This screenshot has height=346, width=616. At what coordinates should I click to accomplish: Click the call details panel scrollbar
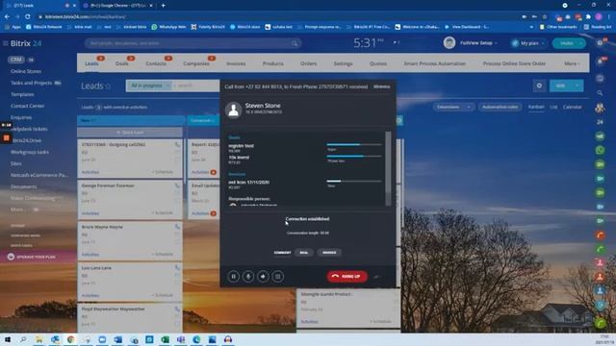click(x=388, y=168)
